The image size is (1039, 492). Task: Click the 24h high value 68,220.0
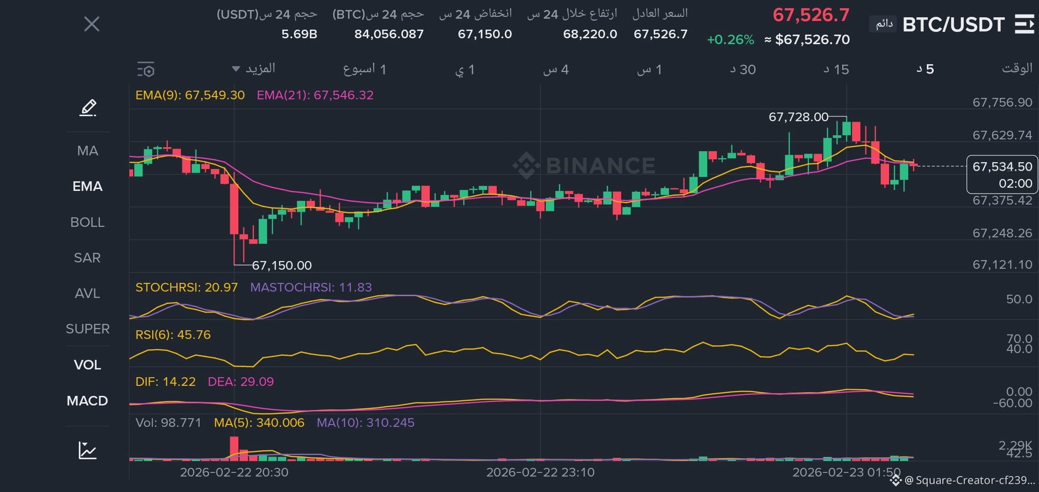point(590,34)
